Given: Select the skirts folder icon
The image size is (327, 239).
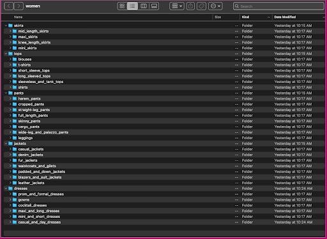Looking at the screenshot, I should [x=10, y=26].
